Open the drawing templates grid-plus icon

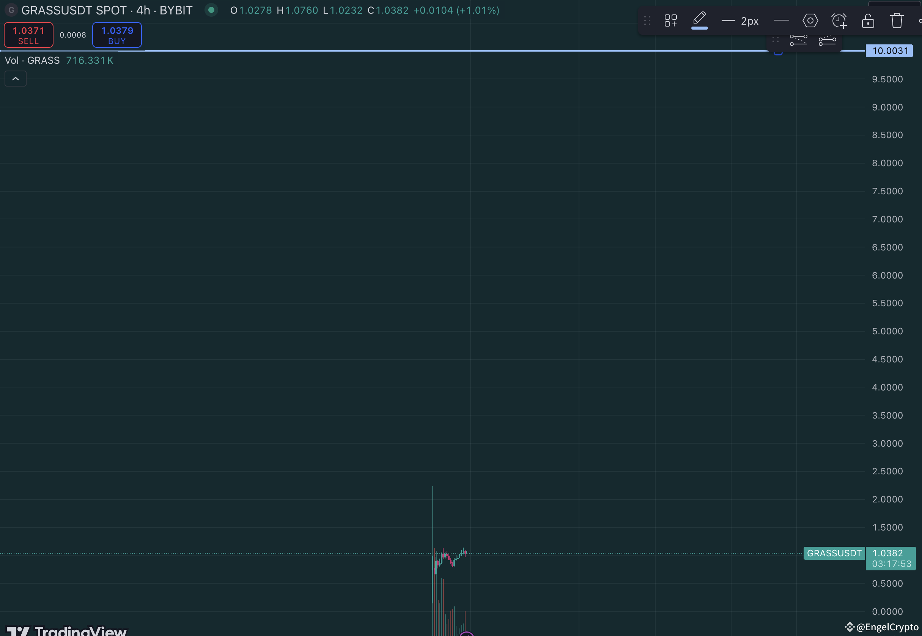670,21
